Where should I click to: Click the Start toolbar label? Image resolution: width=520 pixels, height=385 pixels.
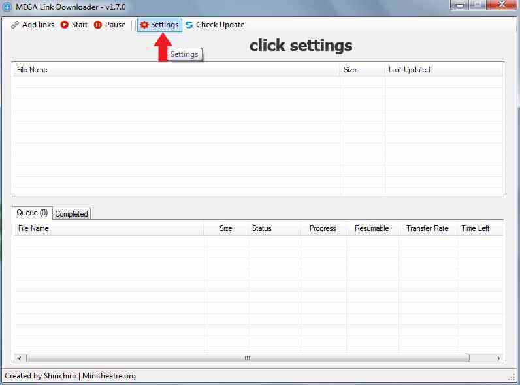80,25
